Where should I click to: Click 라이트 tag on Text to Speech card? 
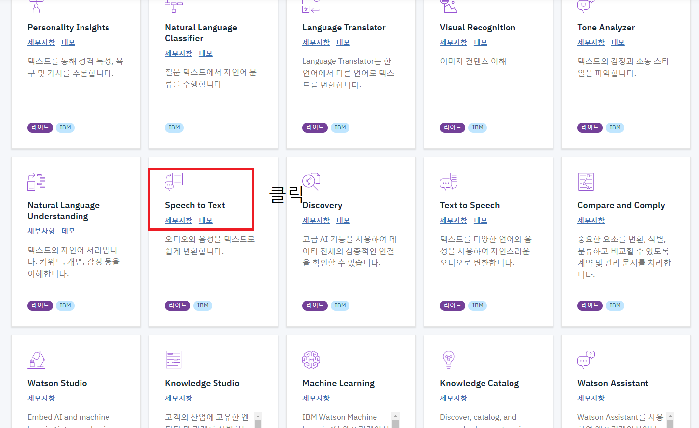pos(453,306)
